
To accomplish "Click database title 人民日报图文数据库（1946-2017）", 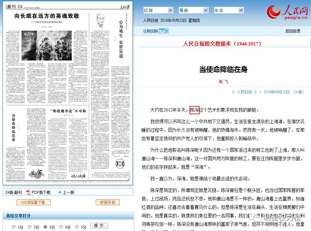I will (x=222, y=44).
